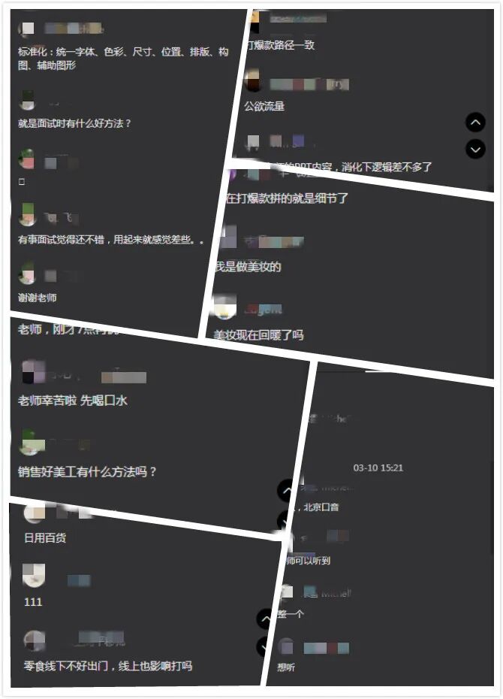503x699 pixels.
Task: Click message 在打爆款拼的就是细节了
Action: coord(287,198)
